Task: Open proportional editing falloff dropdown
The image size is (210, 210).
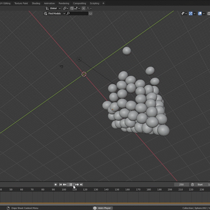Action: (89, 8)
